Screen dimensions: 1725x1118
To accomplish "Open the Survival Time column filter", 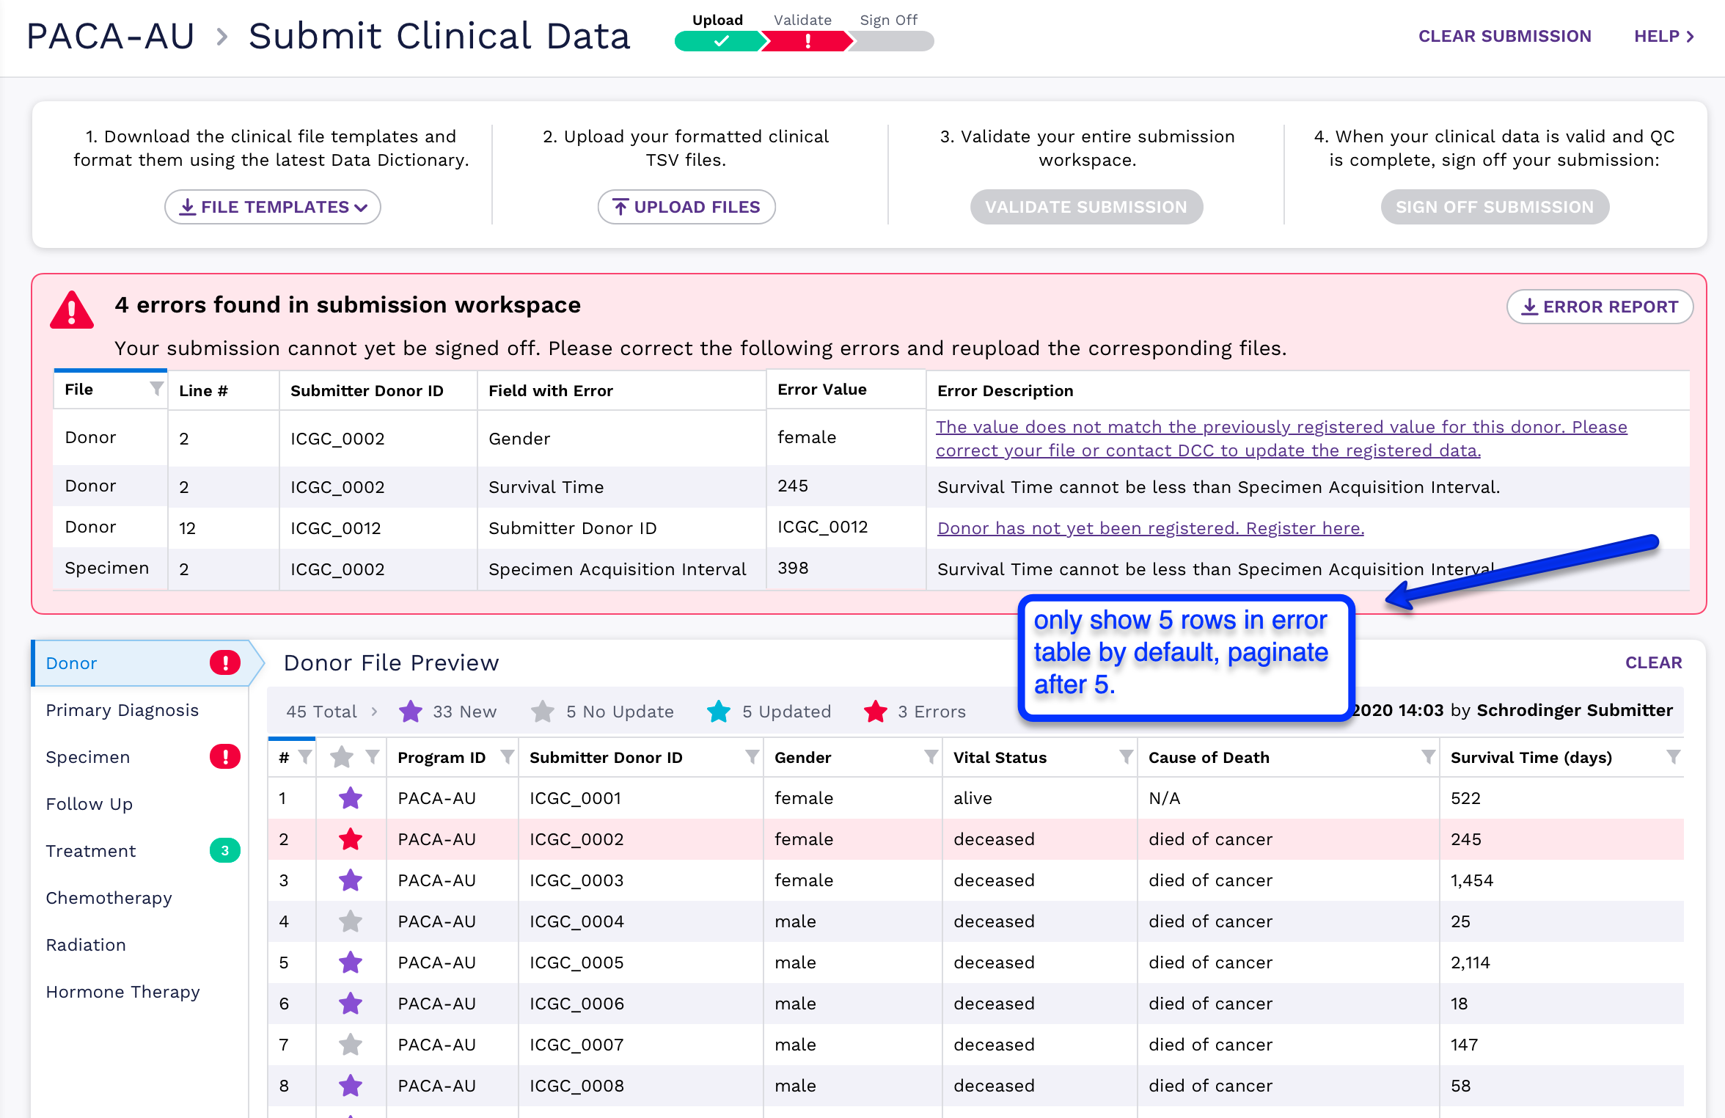I will coord(1673,756).
